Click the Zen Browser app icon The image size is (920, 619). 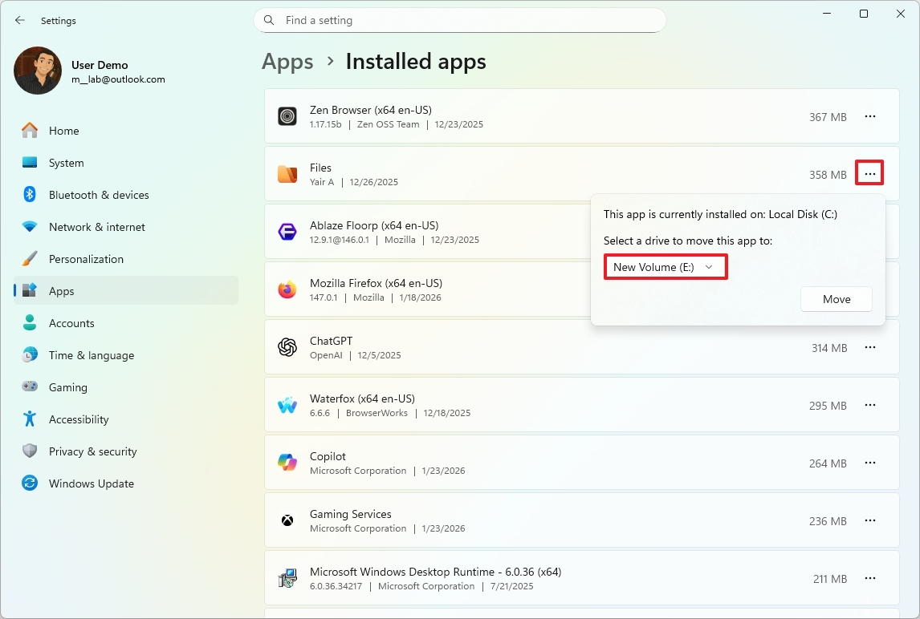[x=287, y=117]
